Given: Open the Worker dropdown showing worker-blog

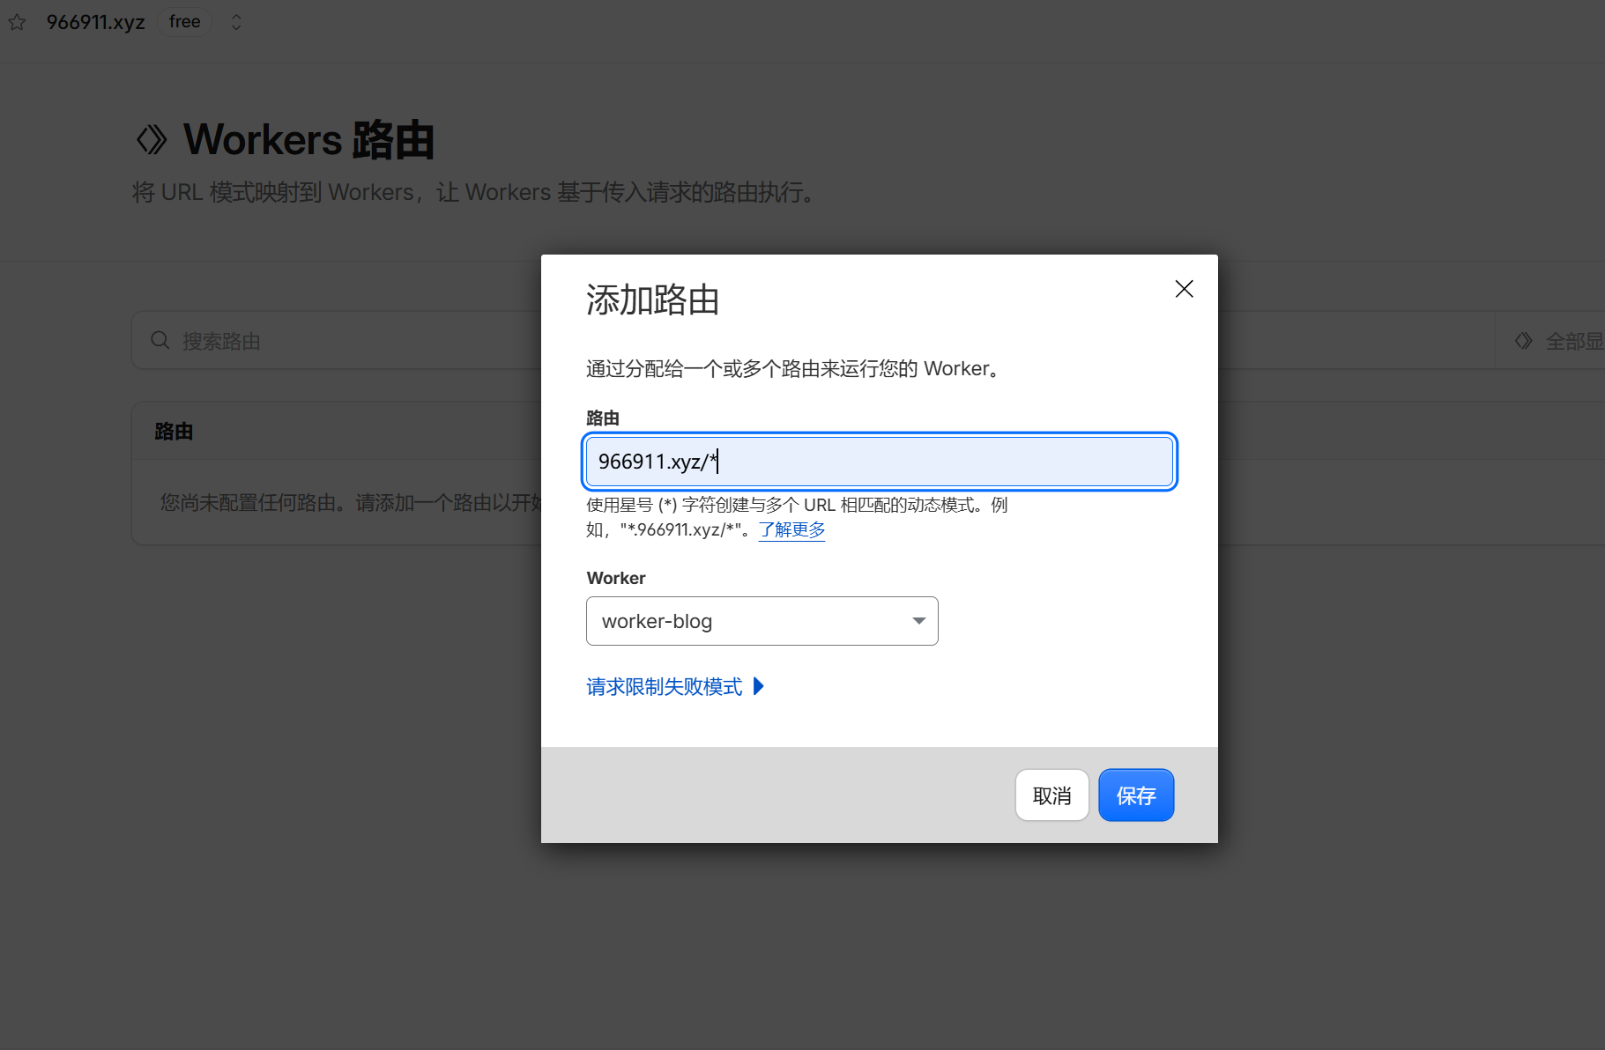Looking at the screenshot, I should [x=762, y=621].
